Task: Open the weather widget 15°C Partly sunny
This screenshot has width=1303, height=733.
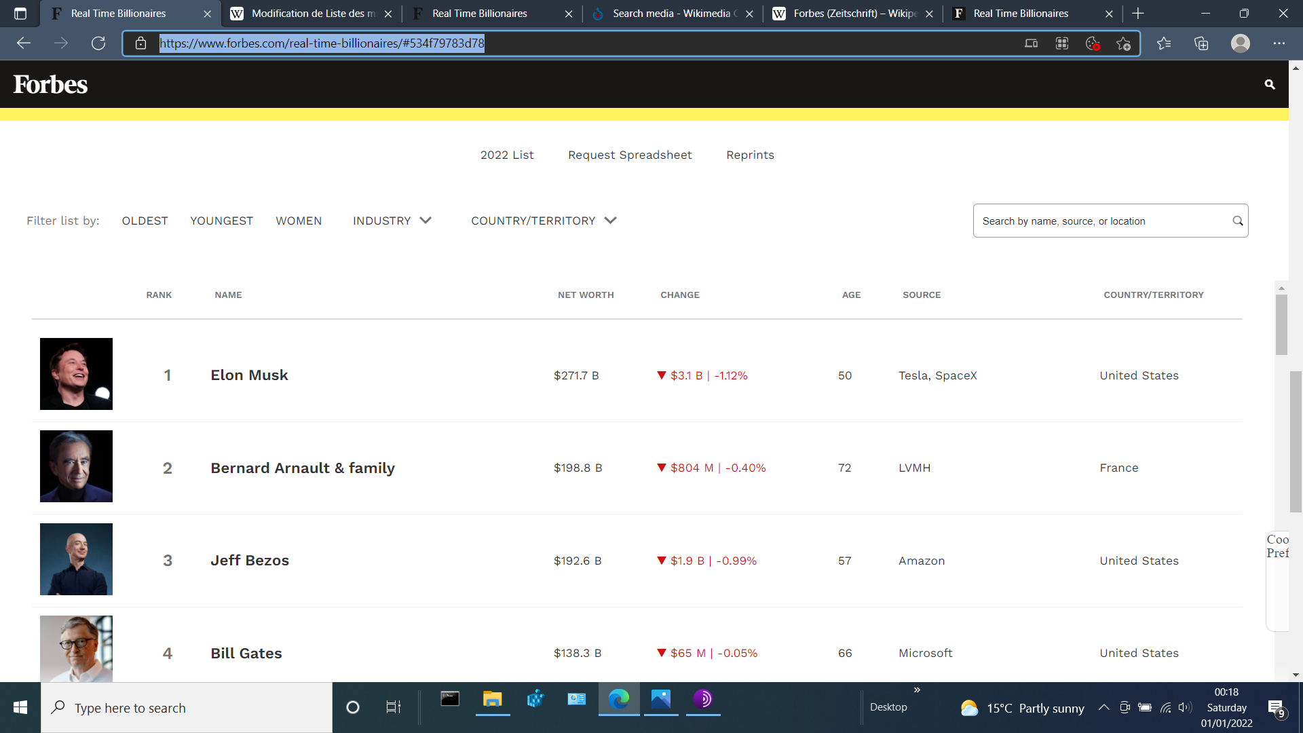Action: pyautogui.click(x=1022, y=708)
